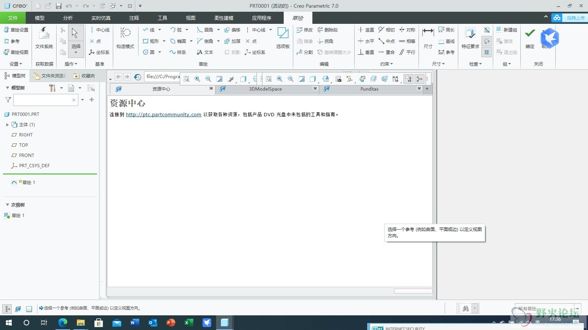Select the Arc (弧) sketch tool
Viewport: 588px width, 330px height.
coord(176,30)
